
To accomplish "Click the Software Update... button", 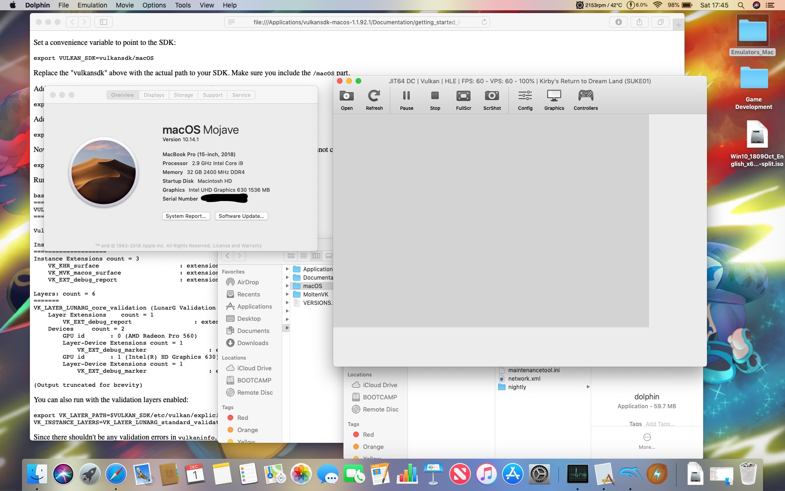I will pos(242,216).
